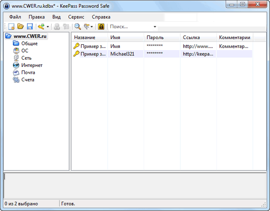Sort by the Название column header
Image resolution: width=270 pixels, height=211 pixels.
tap(90, 38)
